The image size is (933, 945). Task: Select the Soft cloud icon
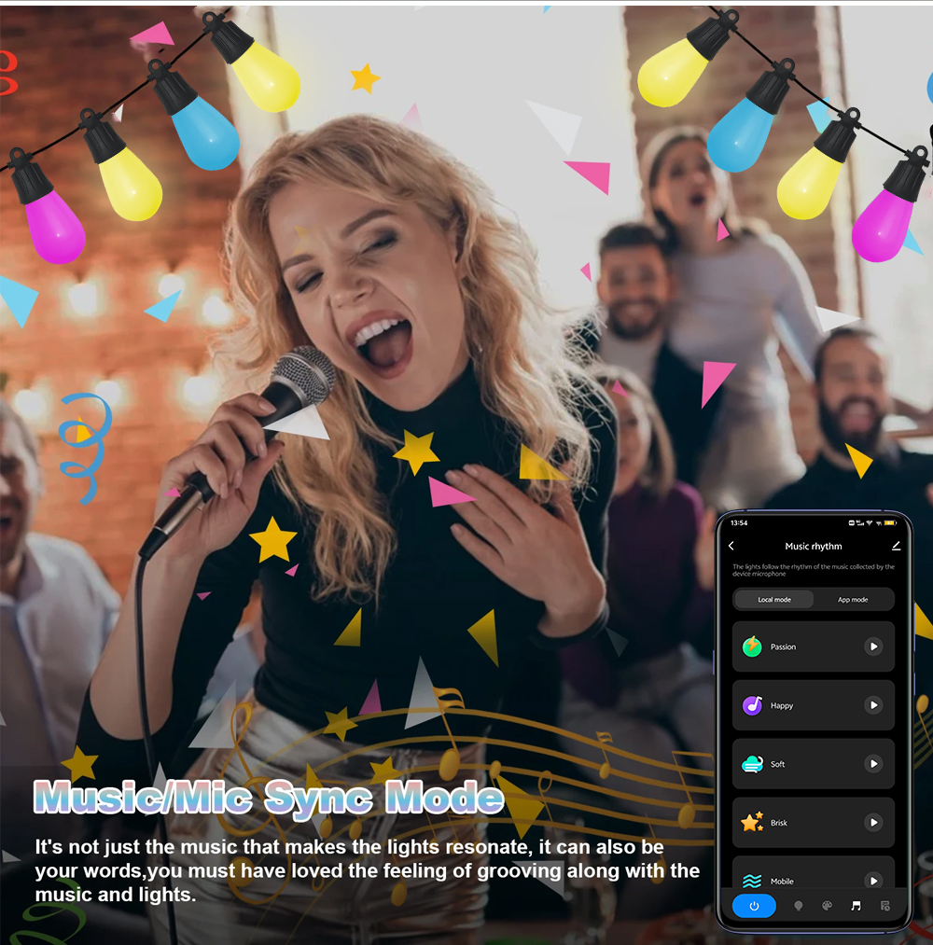click(x=752, y=764)
